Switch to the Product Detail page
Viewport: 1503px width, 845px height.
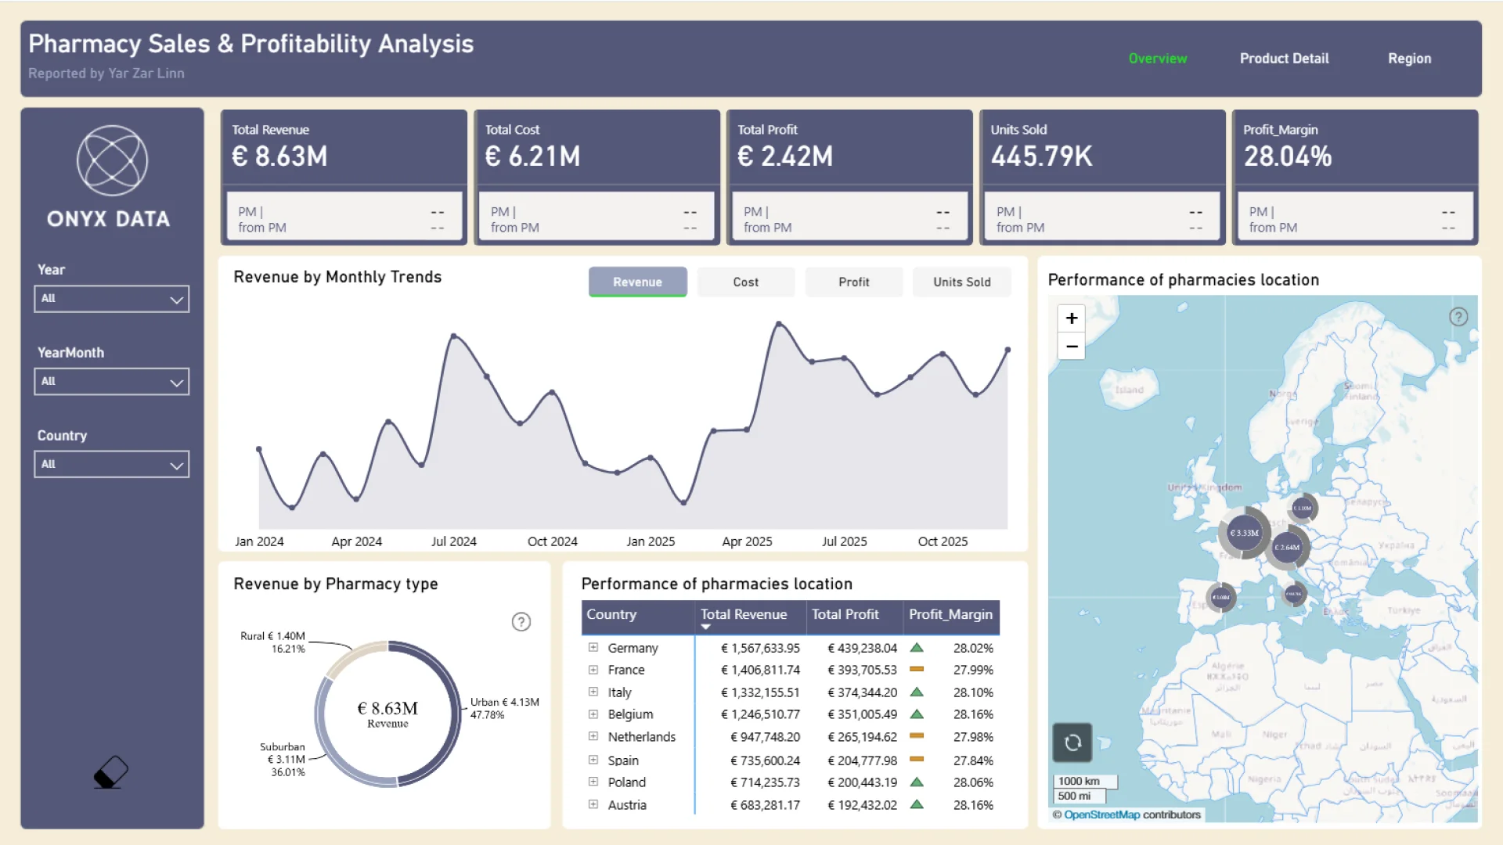(1284, 59)
